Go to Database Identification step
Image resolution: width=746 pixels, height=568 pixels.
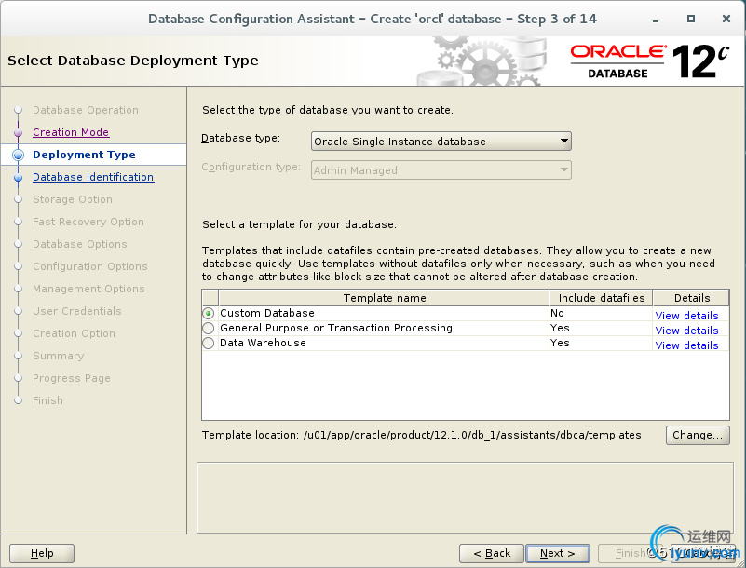(93, 177)
